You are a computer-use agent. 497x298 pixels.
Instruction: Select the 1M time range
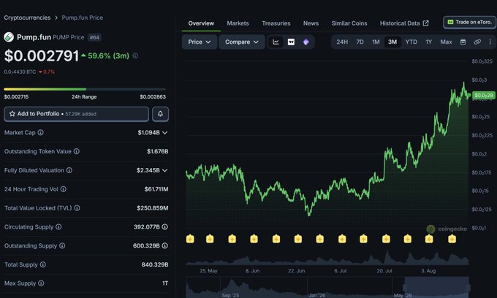376,42
